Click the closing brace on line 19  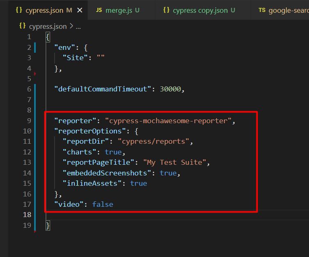pyautogui.click(x=48, y=226)
